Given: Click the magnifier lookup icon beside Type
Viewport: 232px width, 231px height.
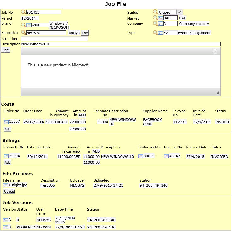Looking at the screenshot, I should tap(155, 32).
